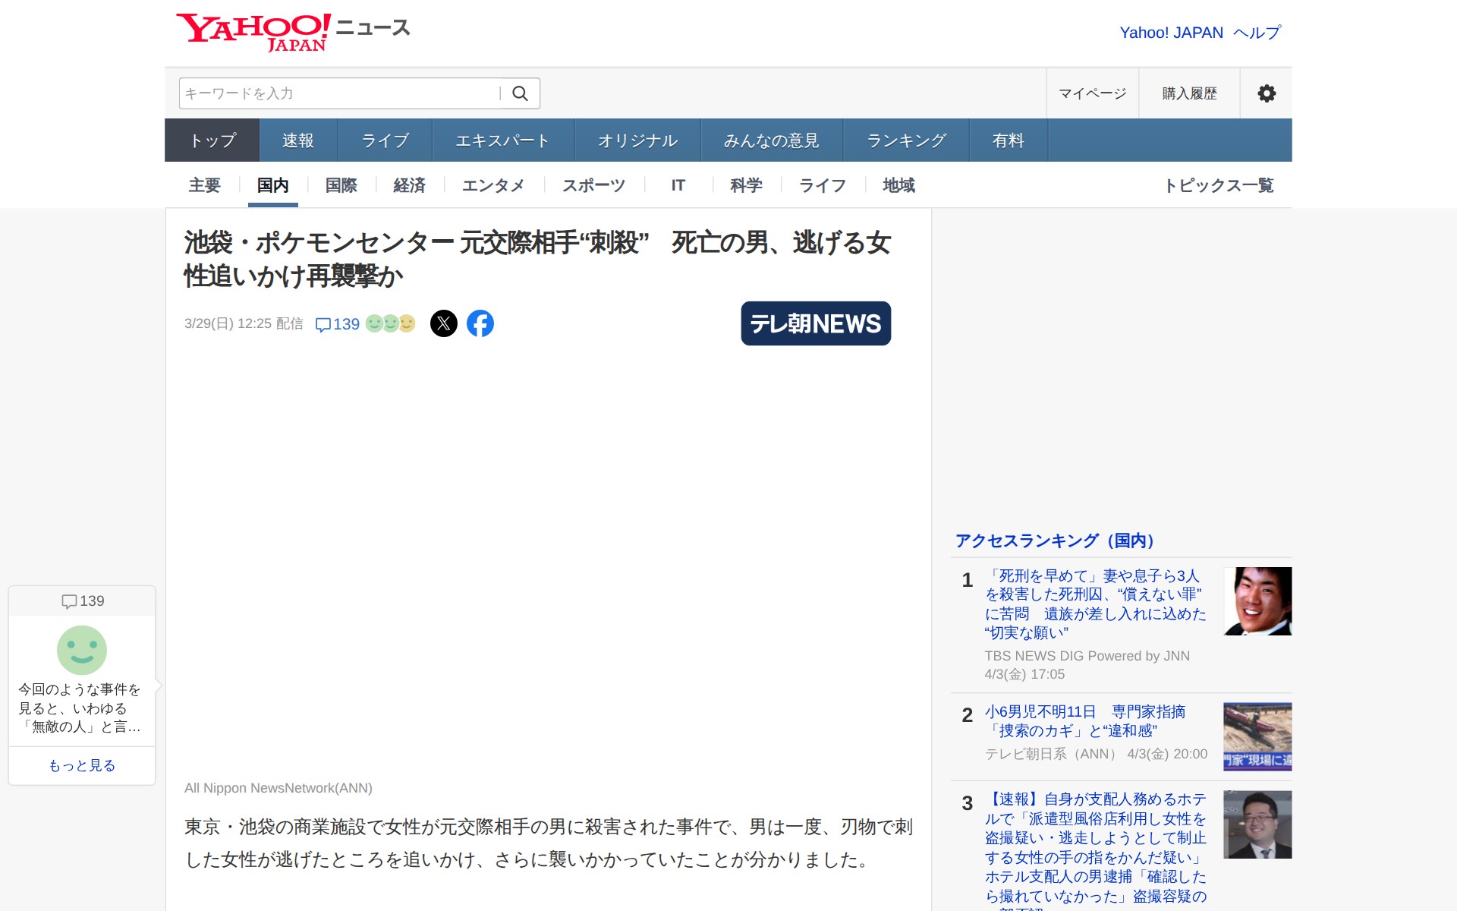Click the magnifying glass search icon
The width and height of the screenshot is (1457, 911).
520,93
